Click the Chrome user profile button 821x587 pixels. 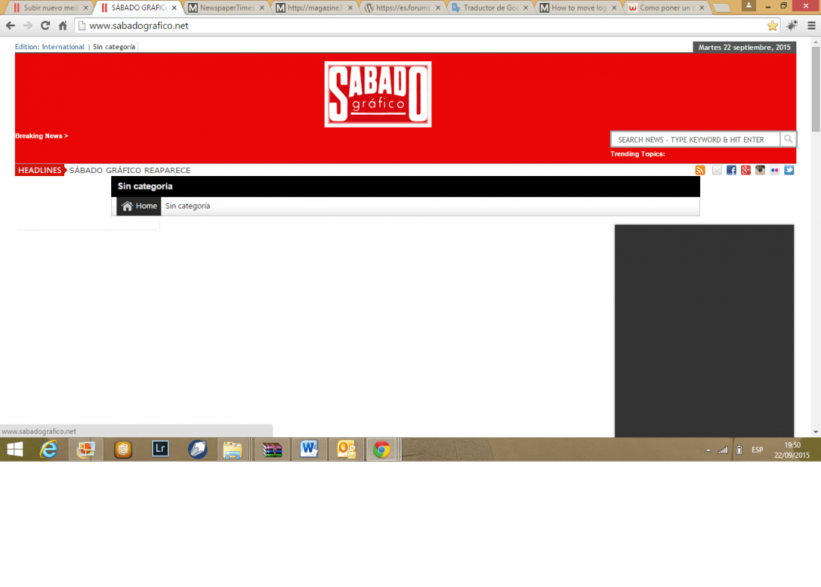[x=749, y=5]
